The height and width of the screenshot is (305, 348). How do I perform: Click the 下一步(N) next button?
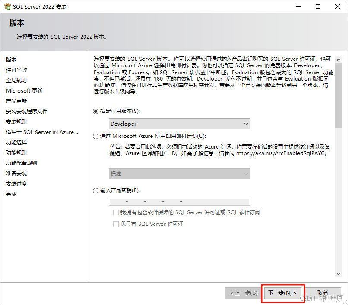pos(282,293)
